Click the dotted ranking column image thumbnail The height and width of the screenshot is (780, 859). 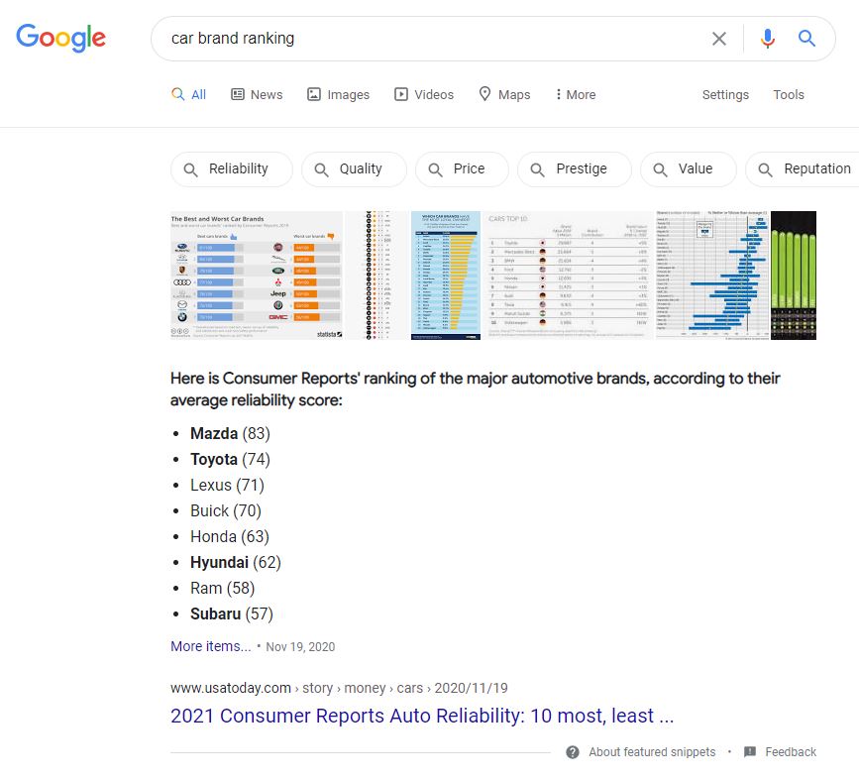pos(378,276)
